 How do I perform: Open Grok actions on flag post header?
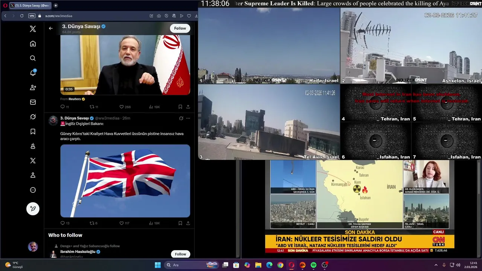(181, 118)
